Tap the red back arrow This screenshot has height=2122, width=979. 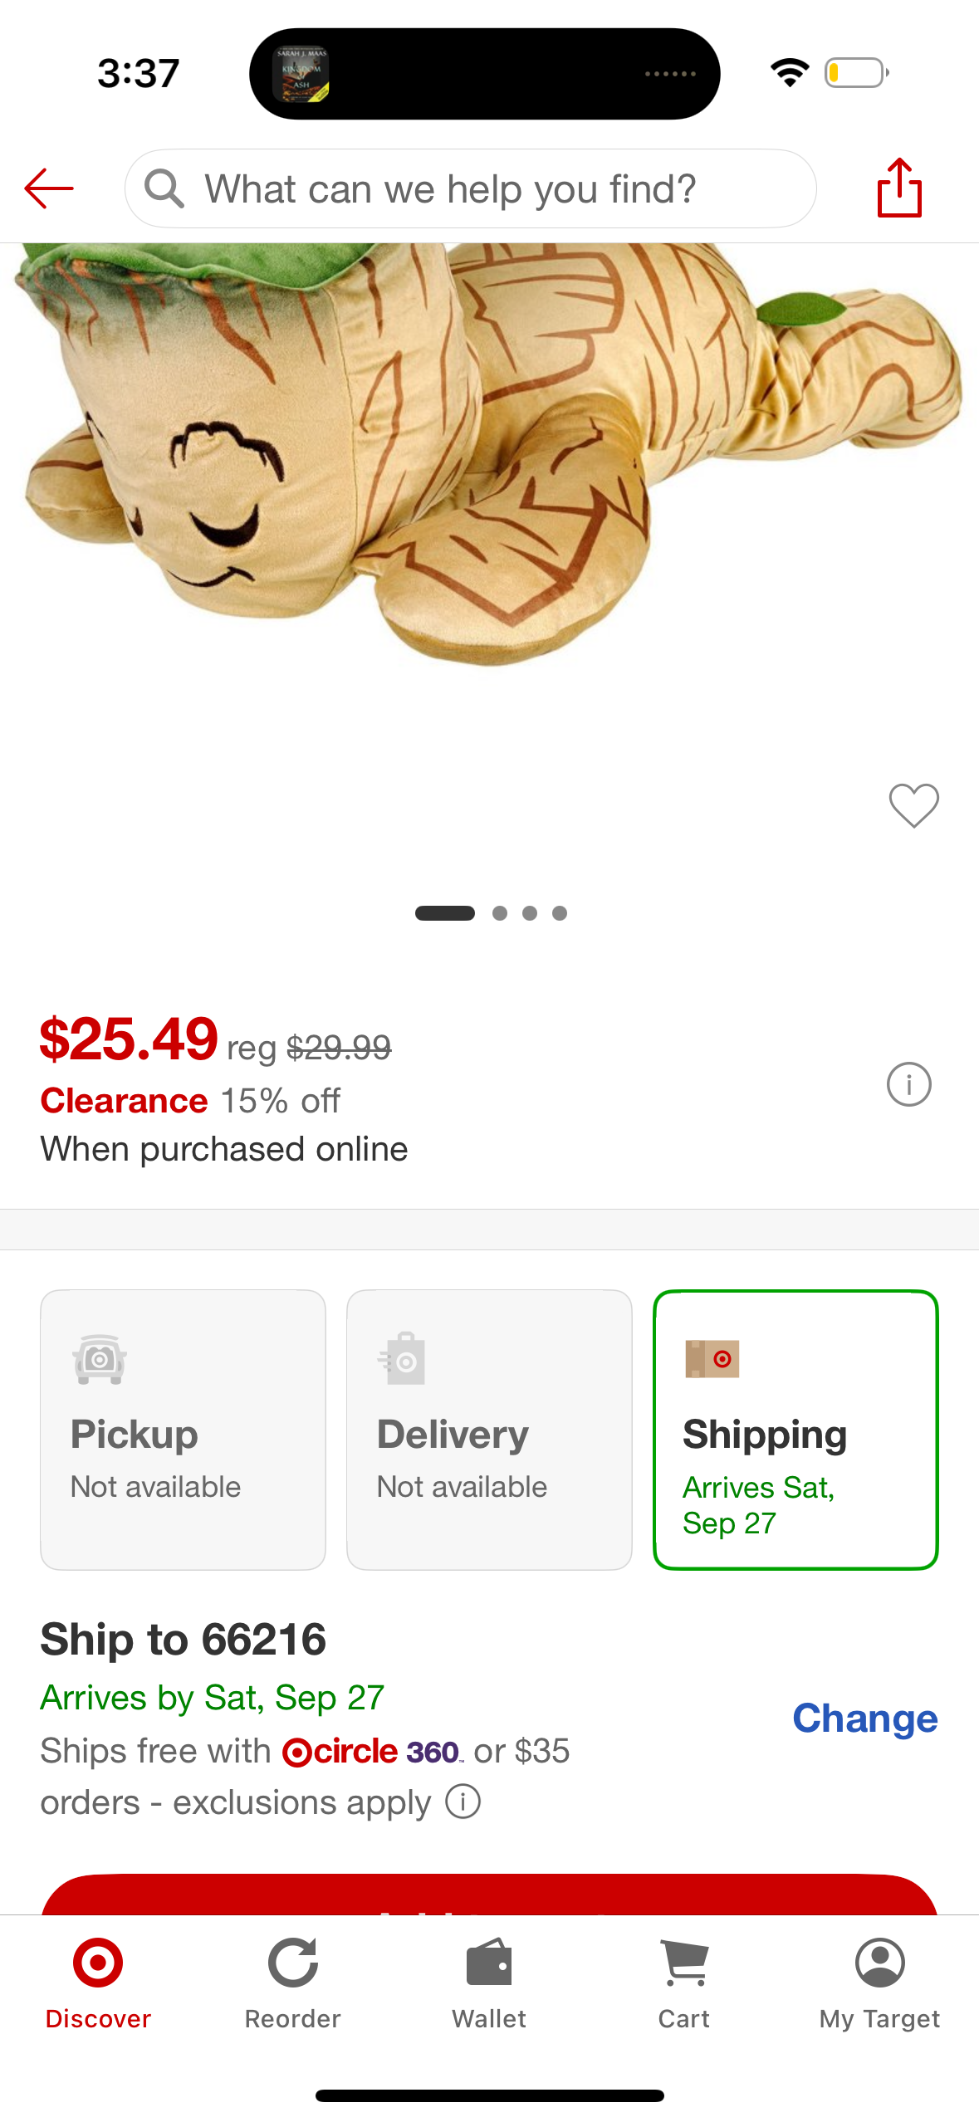[x=49, y=188]
